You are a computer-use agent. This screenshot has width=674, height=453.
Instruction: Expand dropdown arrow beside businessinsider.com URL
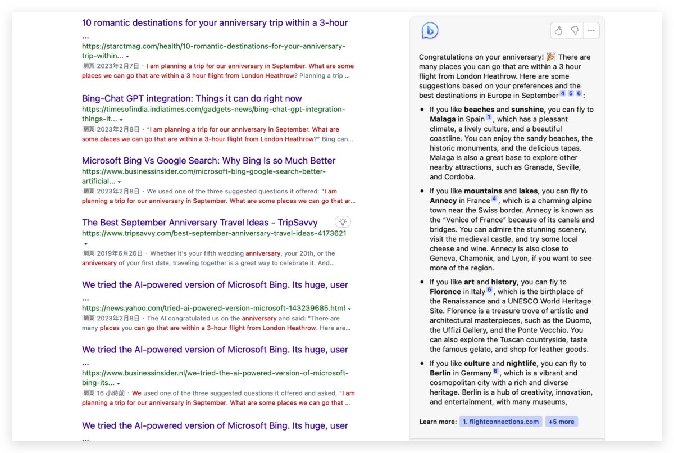120,182
